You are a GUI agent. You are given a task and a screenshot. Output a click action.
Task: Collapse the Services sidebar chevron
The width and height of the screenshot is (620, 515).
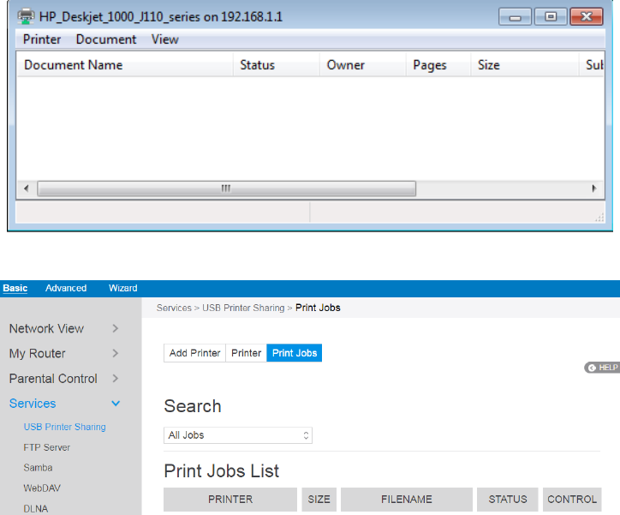[x=116, y=404]
